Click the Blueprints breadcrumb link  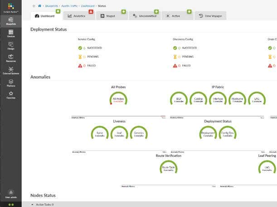(52, 6)
